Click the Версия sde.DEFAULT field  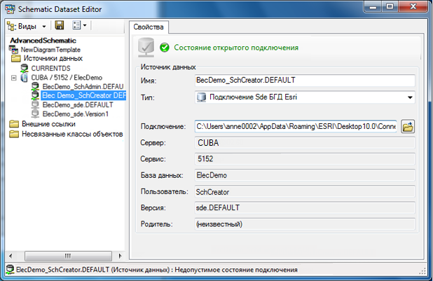click(305, 208)
